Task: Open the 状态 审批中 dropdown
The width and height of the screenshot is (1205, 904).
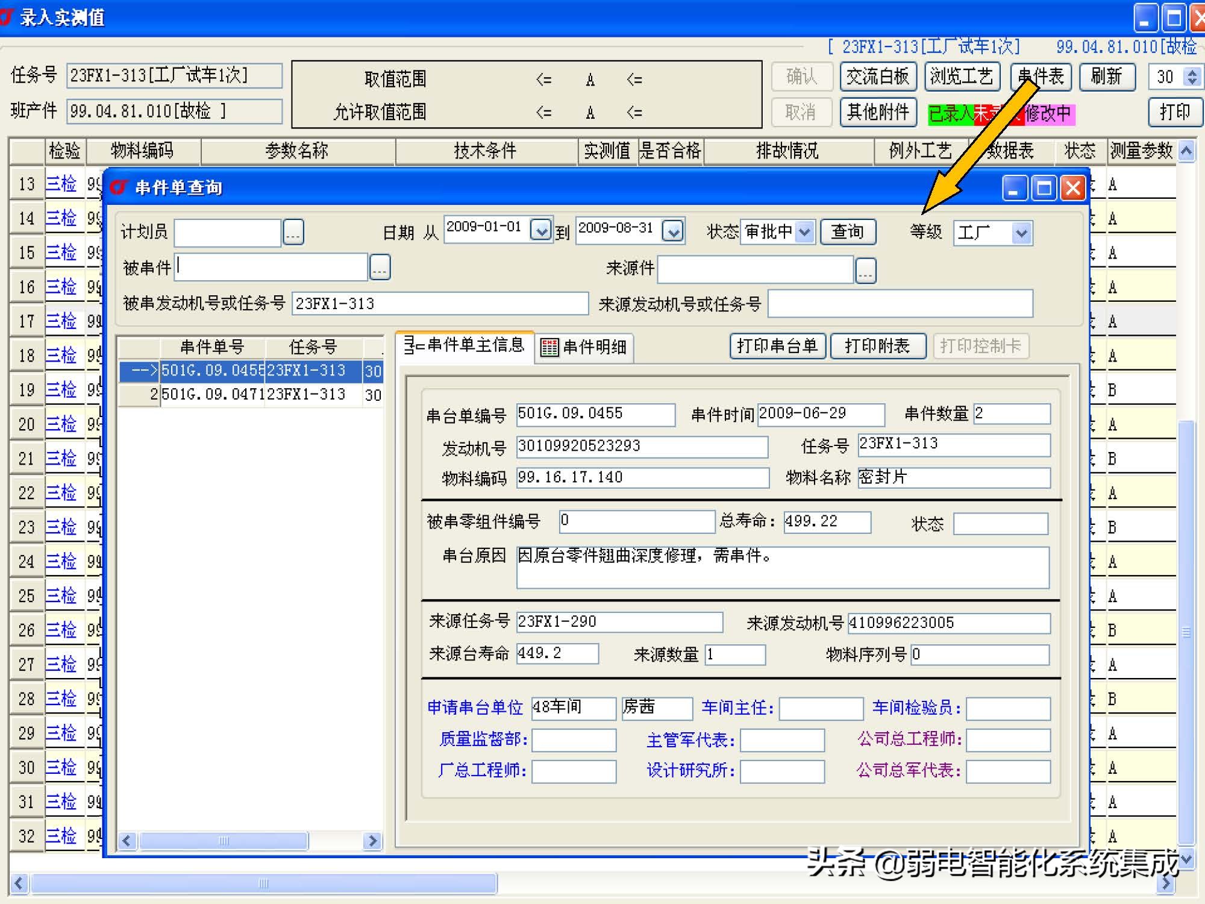Action: tap(805, 232)
